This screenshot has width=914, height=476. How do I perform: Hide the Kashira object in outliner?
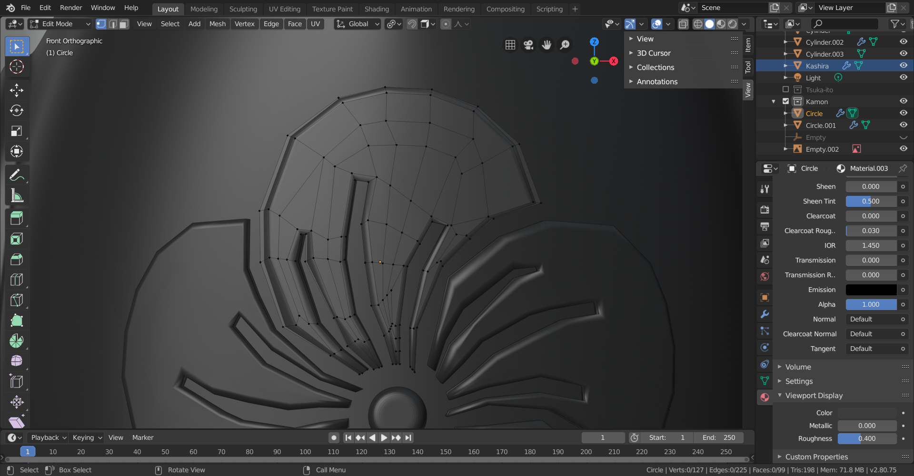(903, 66)
